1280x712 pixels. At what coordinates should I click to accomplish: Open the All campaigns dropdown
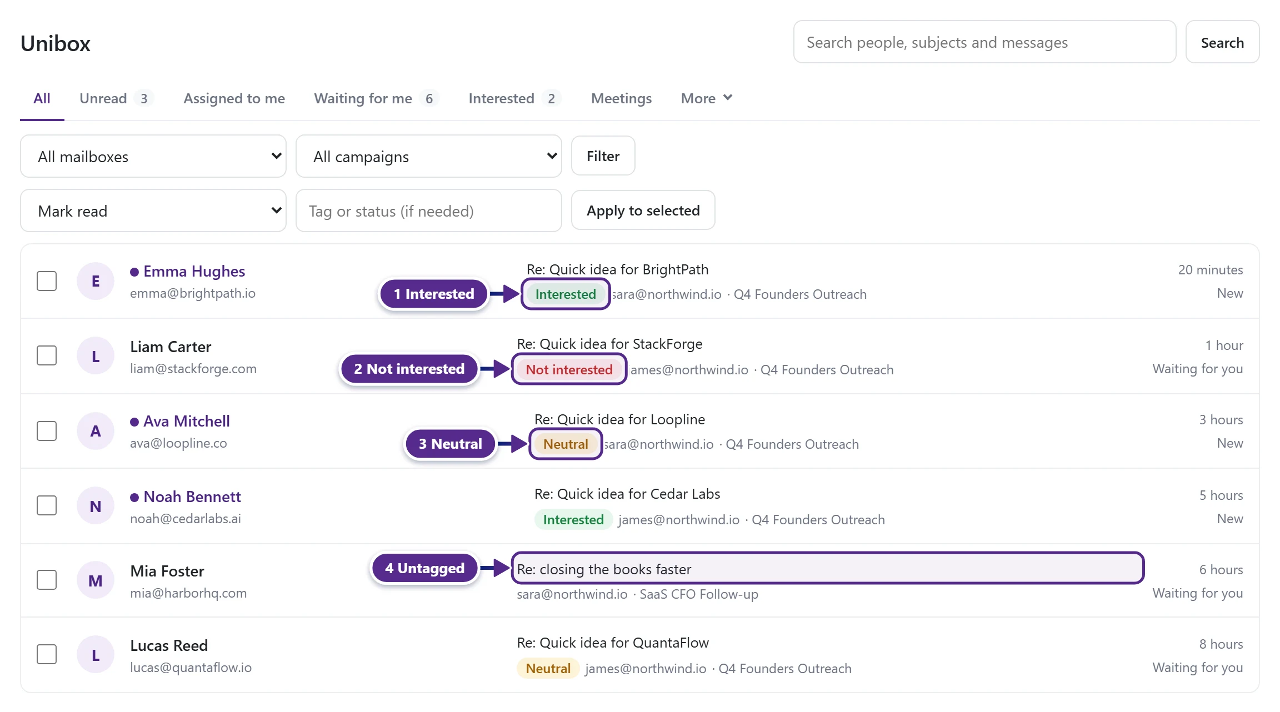pyautogui.click(x=429, y=157)
